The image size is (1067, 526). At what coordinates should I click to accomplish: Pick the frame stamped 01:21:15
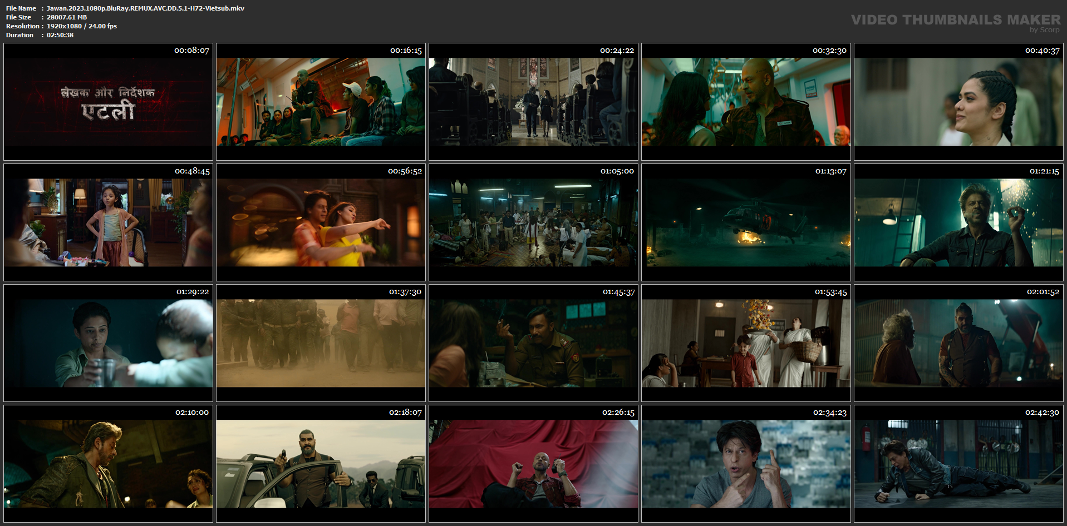(x=958, y=222)
